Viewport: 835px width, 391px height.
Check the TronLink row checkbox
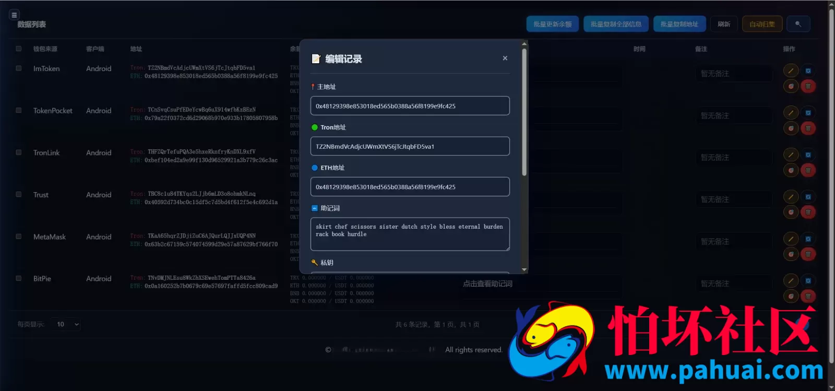[x=19, y=152]
